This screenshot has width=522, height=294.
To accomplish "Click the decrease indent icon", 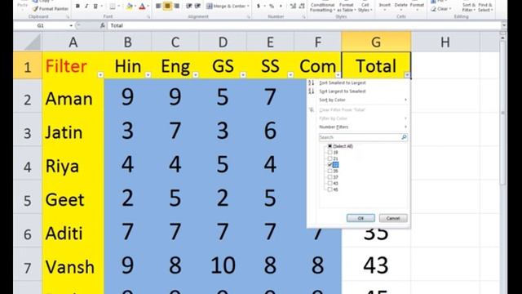I will pos(188,6).
